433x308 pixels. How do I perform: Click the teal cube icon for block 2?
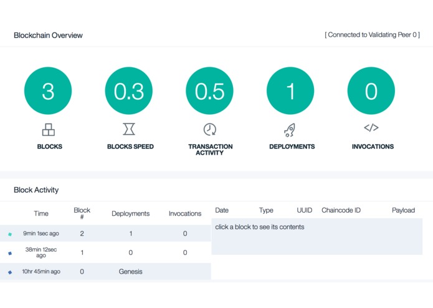10,234
